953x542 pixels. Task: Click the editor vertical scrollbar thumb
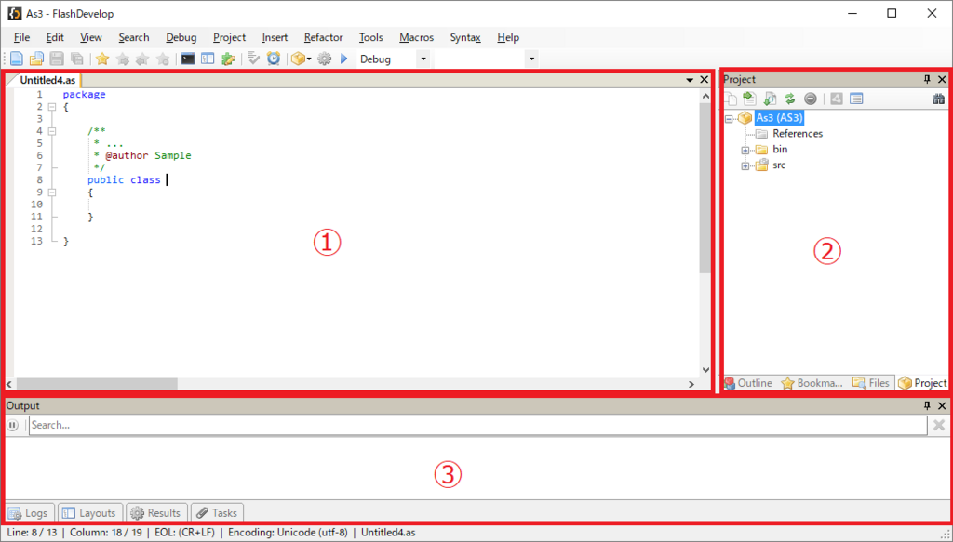(705, 188)
